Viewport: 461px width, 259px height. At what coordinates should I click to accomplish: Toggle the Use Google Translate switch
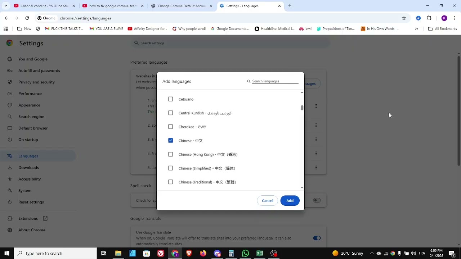317,238
